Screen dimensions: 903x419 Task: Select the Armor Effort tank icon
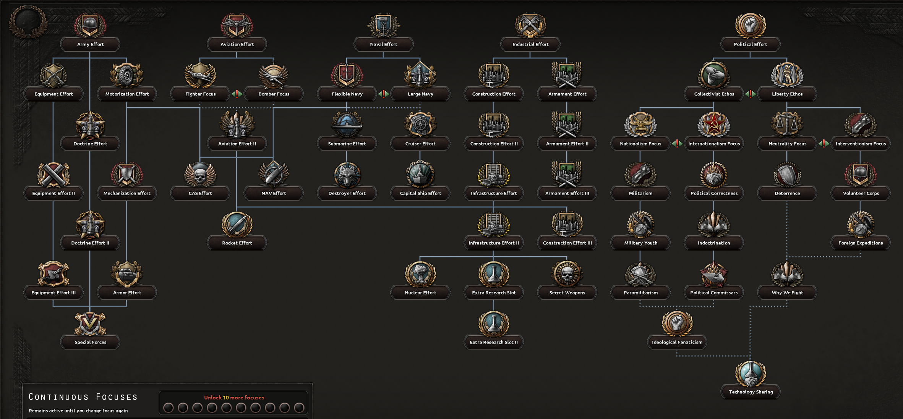click(126, 274)
